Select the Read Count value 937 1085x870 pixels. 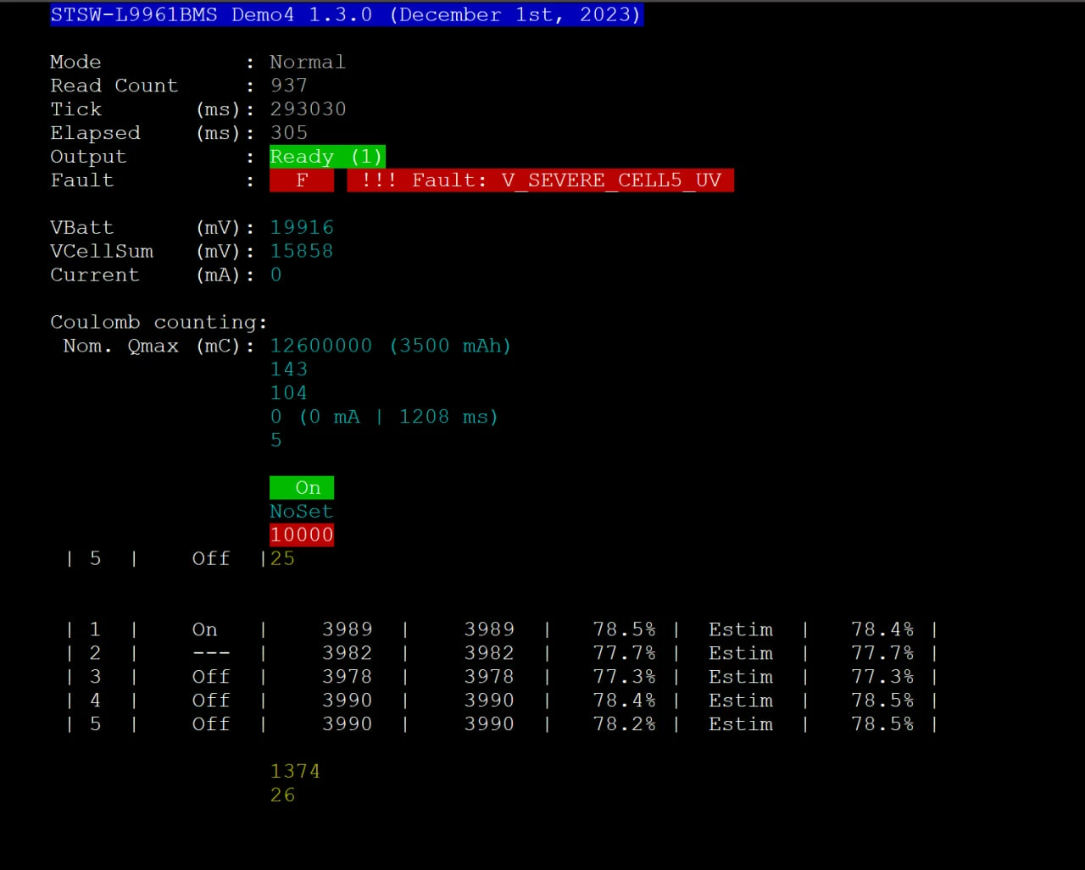click(x=289, y=86)
